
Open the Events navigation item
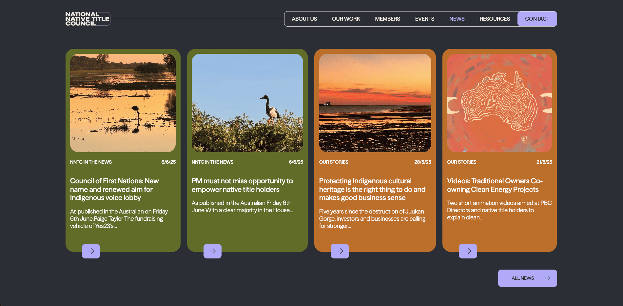424,19
